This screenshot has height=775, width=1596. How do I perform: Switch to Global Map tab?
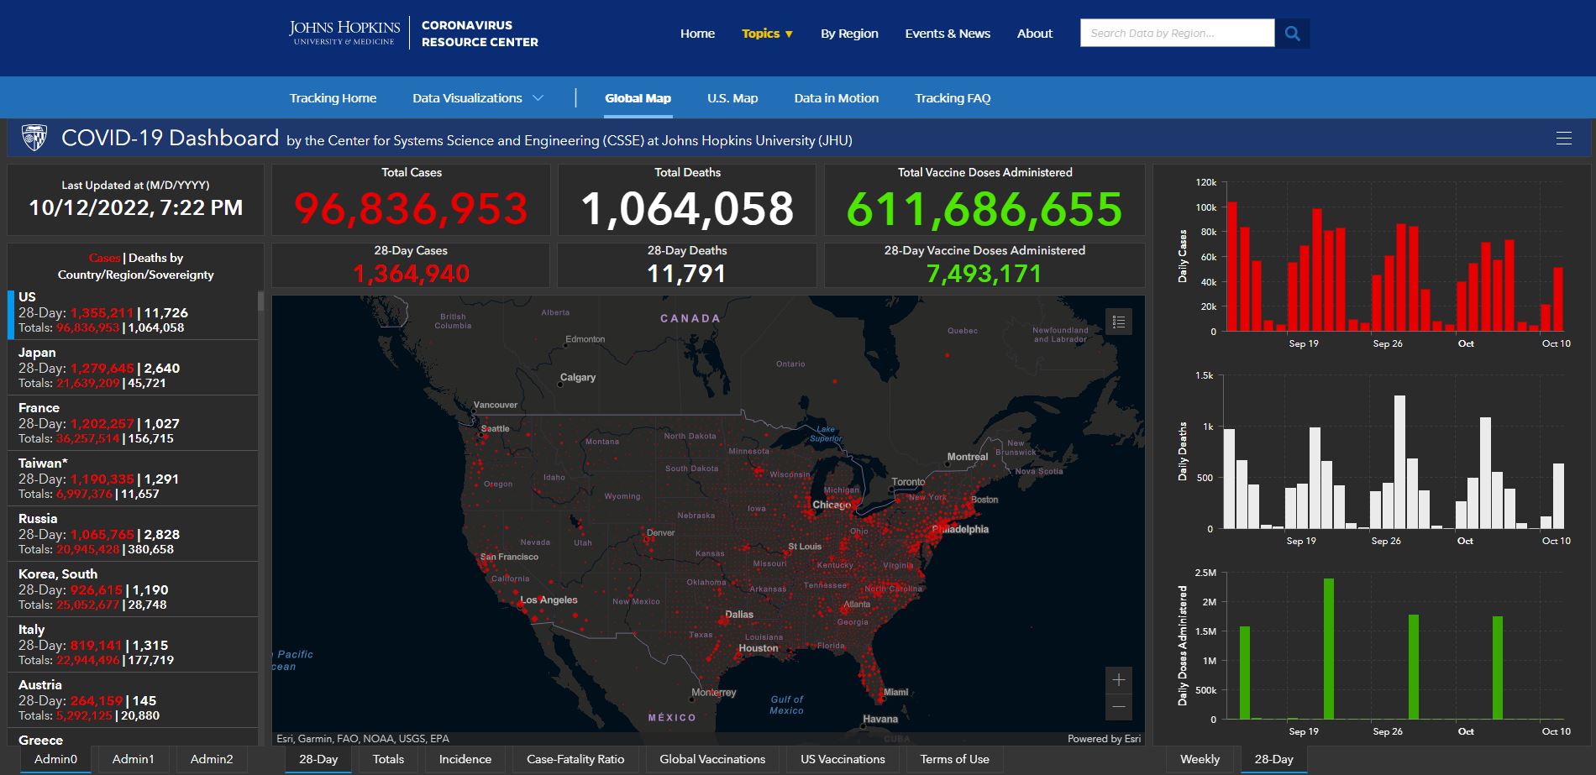(x=638, y=98)
